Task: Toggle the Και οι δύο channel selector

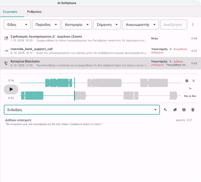Action: (190, 96)
